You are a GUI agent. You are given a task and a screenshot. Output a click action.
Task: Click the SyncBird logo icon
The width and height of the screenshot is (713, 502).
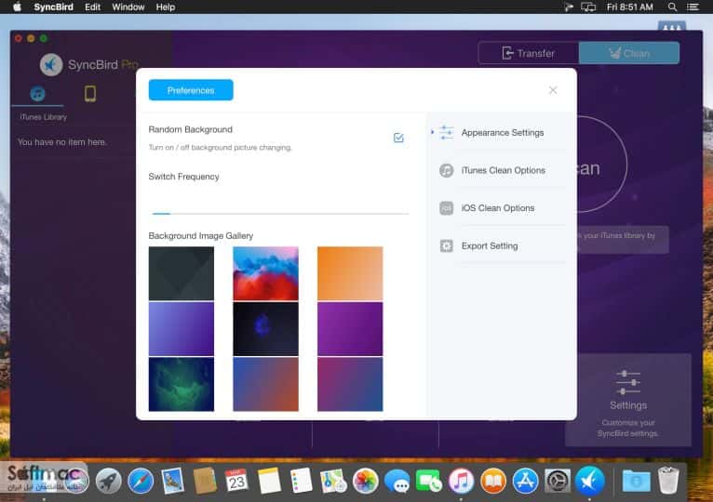point(51,64)
